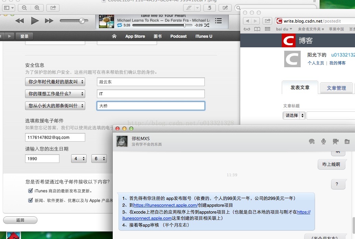Zoom out in the Preview toolbar

click(x=24, y=8)
